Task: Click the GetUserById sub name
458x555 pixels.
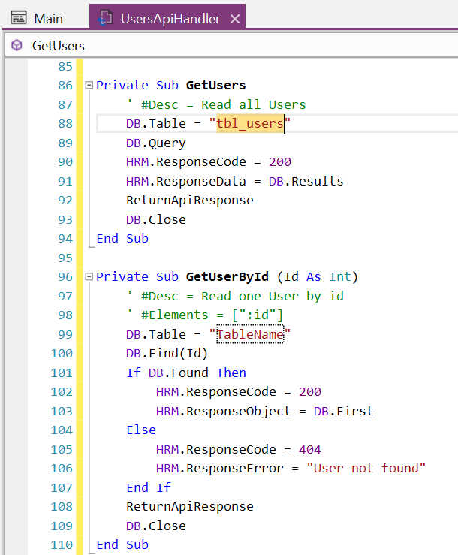Action: click(227, 277)
